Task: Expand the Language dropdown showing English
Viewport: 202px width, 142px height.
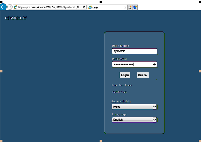Action: tap(134, 120)
